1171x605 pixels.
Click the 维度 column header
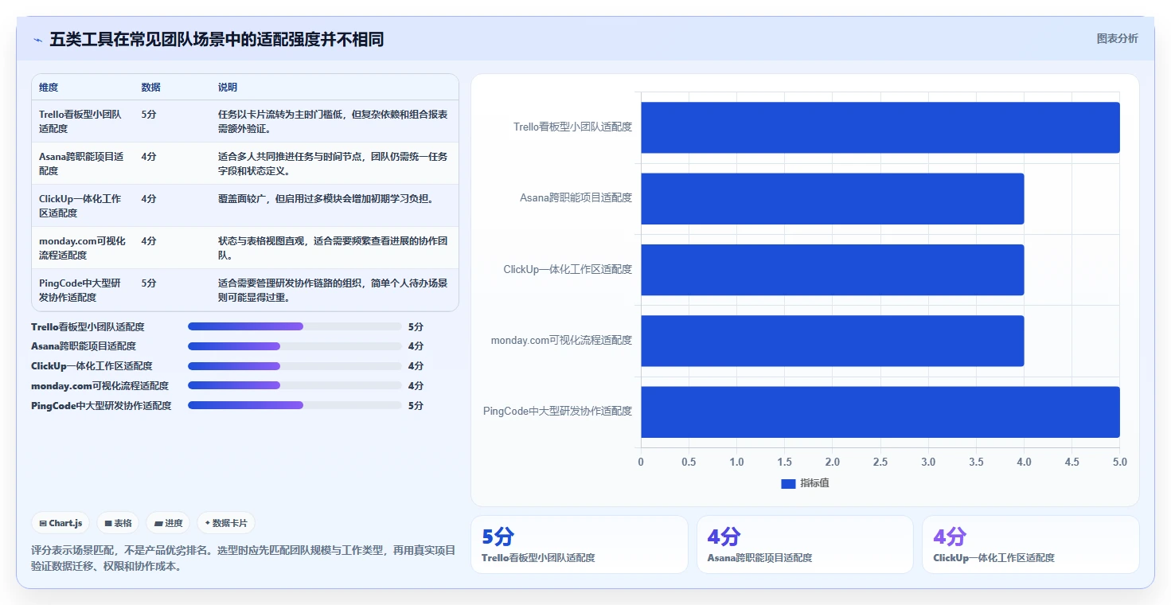[x=49, y=88]
